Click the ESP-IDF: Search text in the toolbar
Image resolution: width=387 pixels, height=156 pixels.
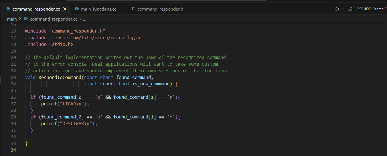click(x=372, y=9)
